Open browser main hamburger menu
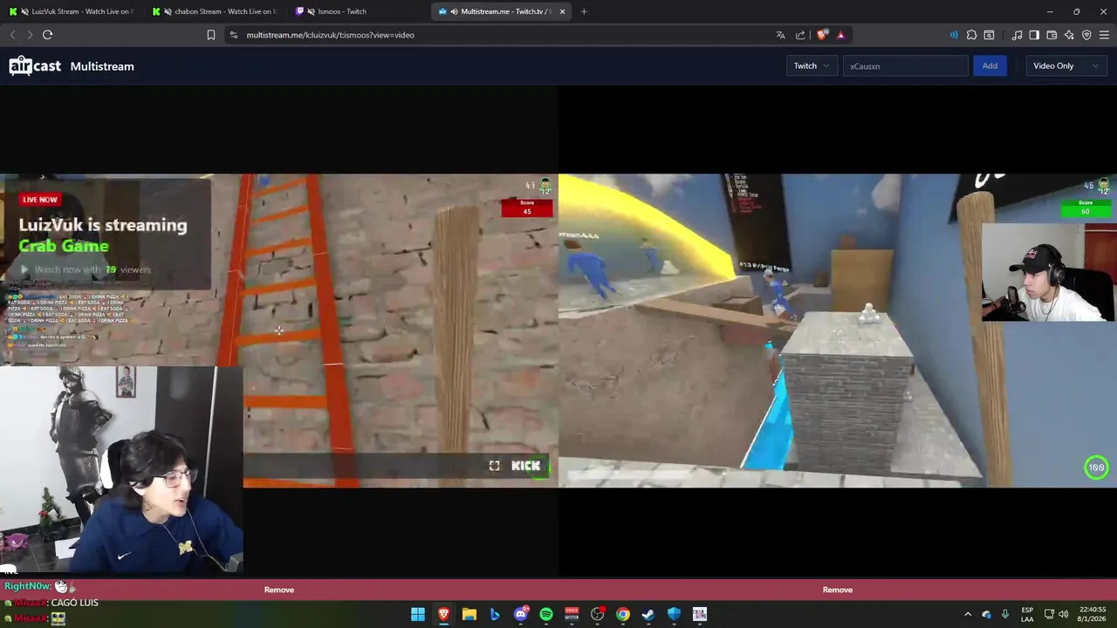 point(1104,35)
